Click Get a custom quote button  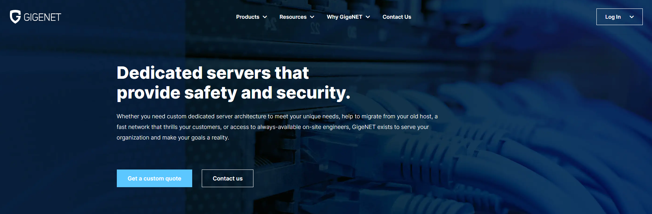tap(154, 178)
